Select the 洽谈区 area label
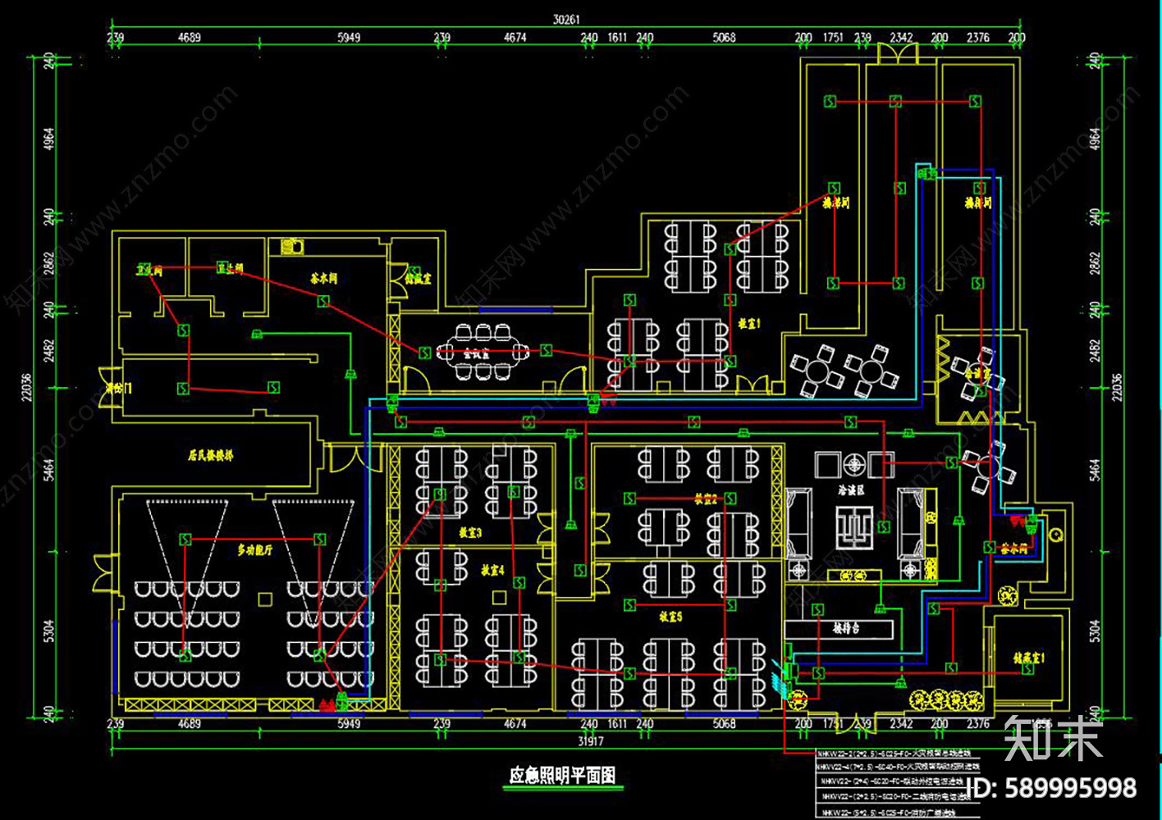This screenshot has height=820, width=1162. 851,490
